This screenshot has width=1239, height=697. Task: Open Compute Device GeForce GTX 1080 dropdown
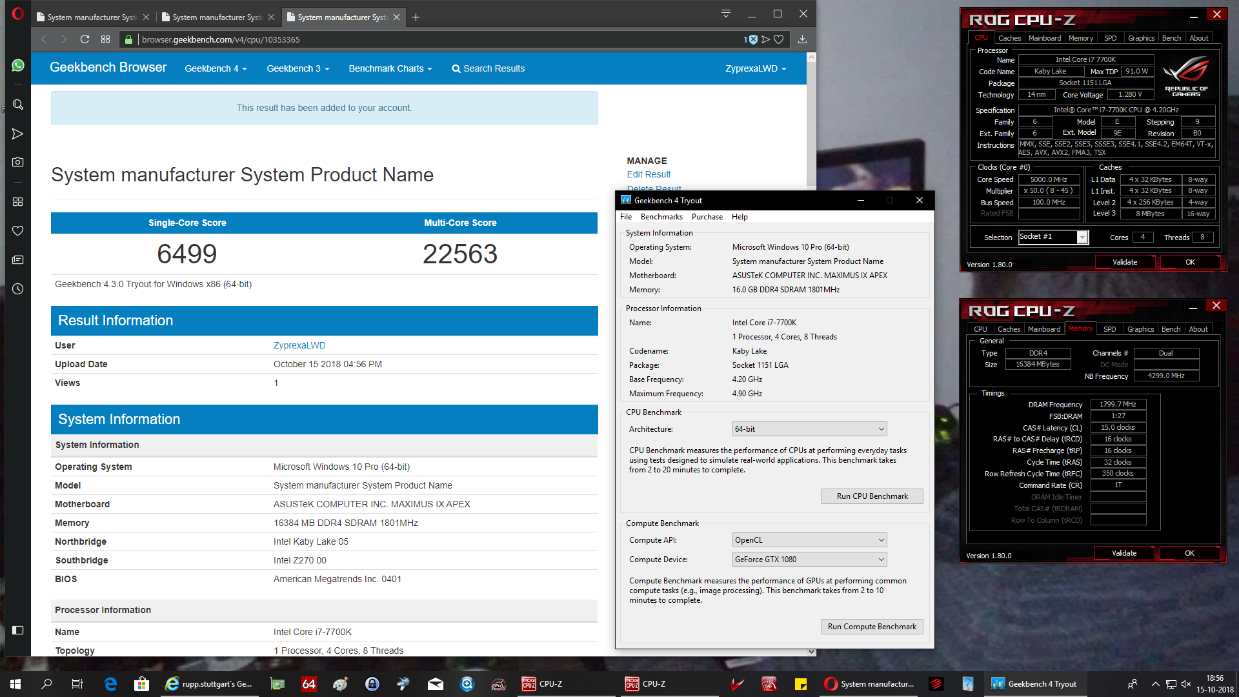809,560
